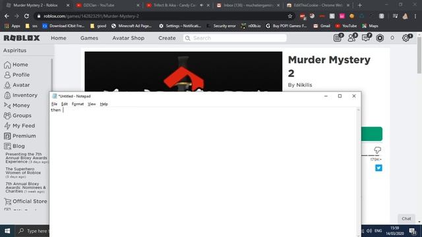Viewport: 422px width, 237px height.
Task: Open the Minecraft Ad Page bookmark
Action: pos(132,26)
